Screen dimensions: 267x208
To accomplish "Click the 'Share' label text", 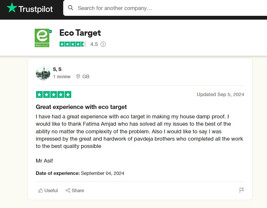I will [x=78, y=191].
